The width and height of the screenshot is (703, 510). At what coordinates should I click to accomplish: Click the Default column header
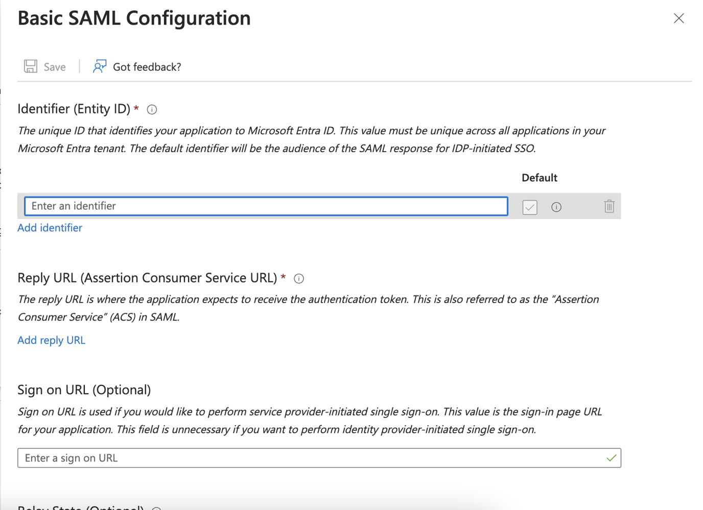(539, 178)
